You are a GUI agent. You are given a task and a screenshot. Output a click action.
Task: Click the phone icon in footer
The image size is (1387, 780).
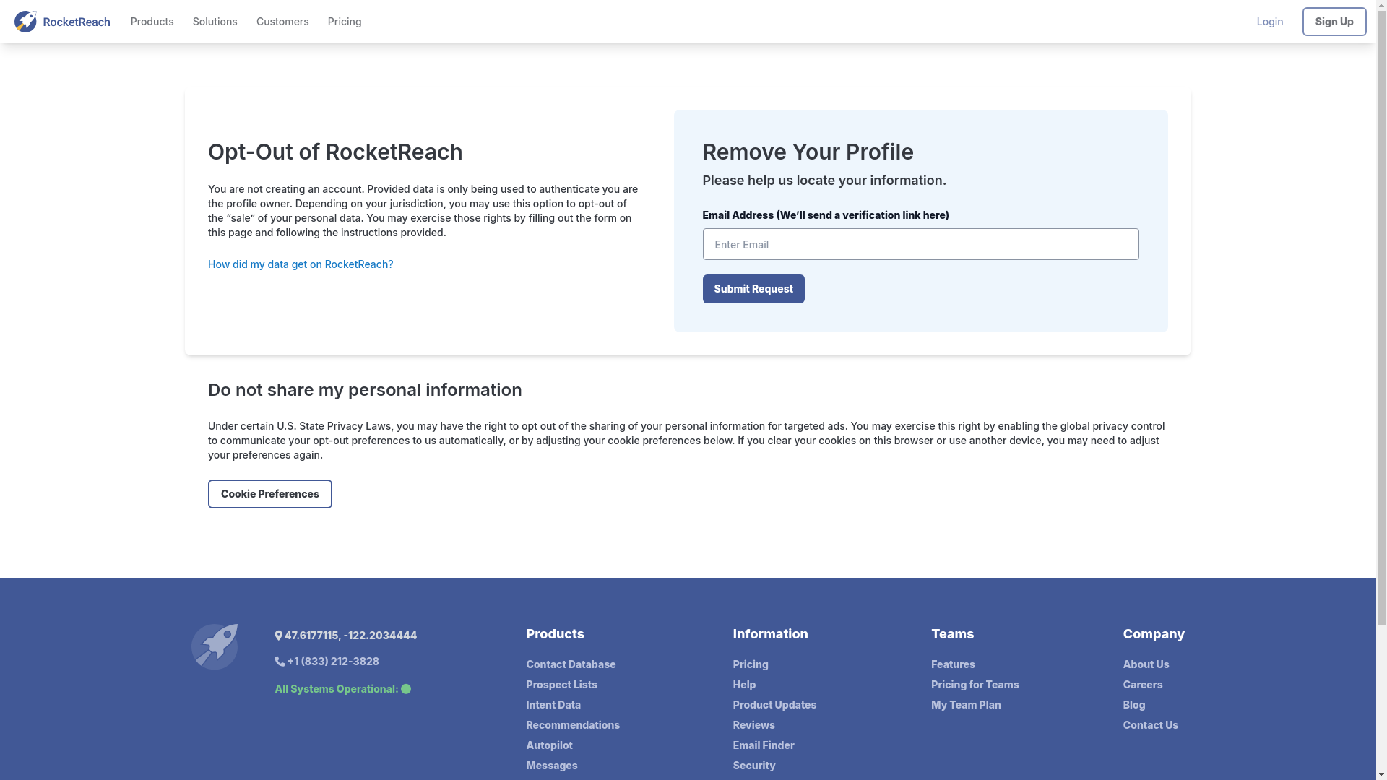(x=280, y=662)
